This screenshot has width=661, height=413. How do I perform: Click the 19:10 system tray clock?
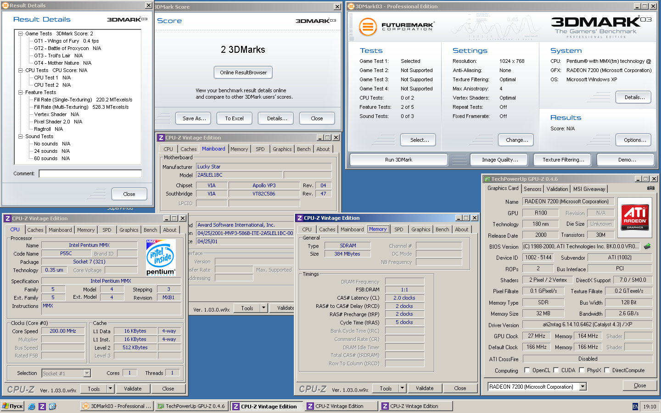650,407
